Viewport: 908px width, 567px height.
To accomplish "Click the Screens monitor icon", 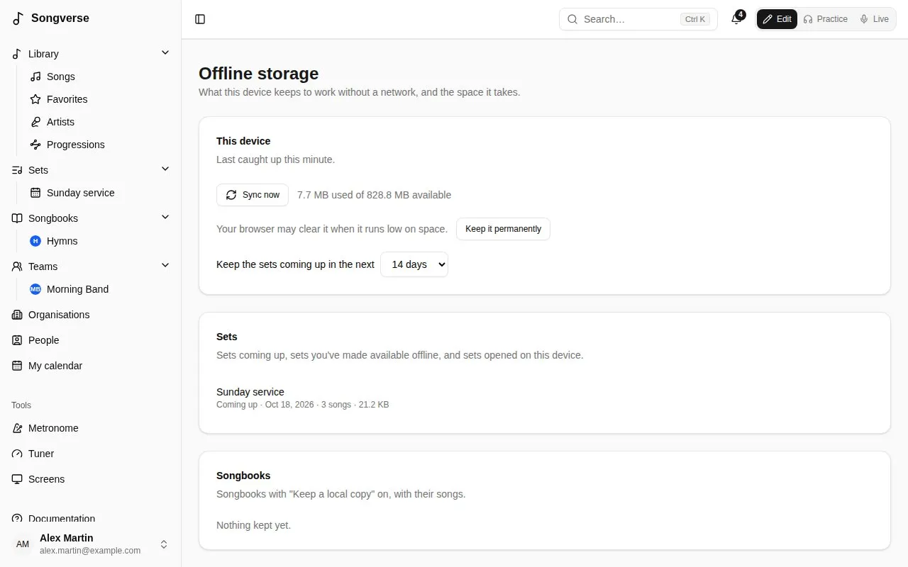I will point(17,479).
